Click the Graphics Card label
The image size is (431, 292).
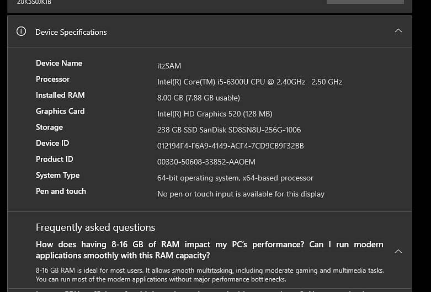pos(60,111)
